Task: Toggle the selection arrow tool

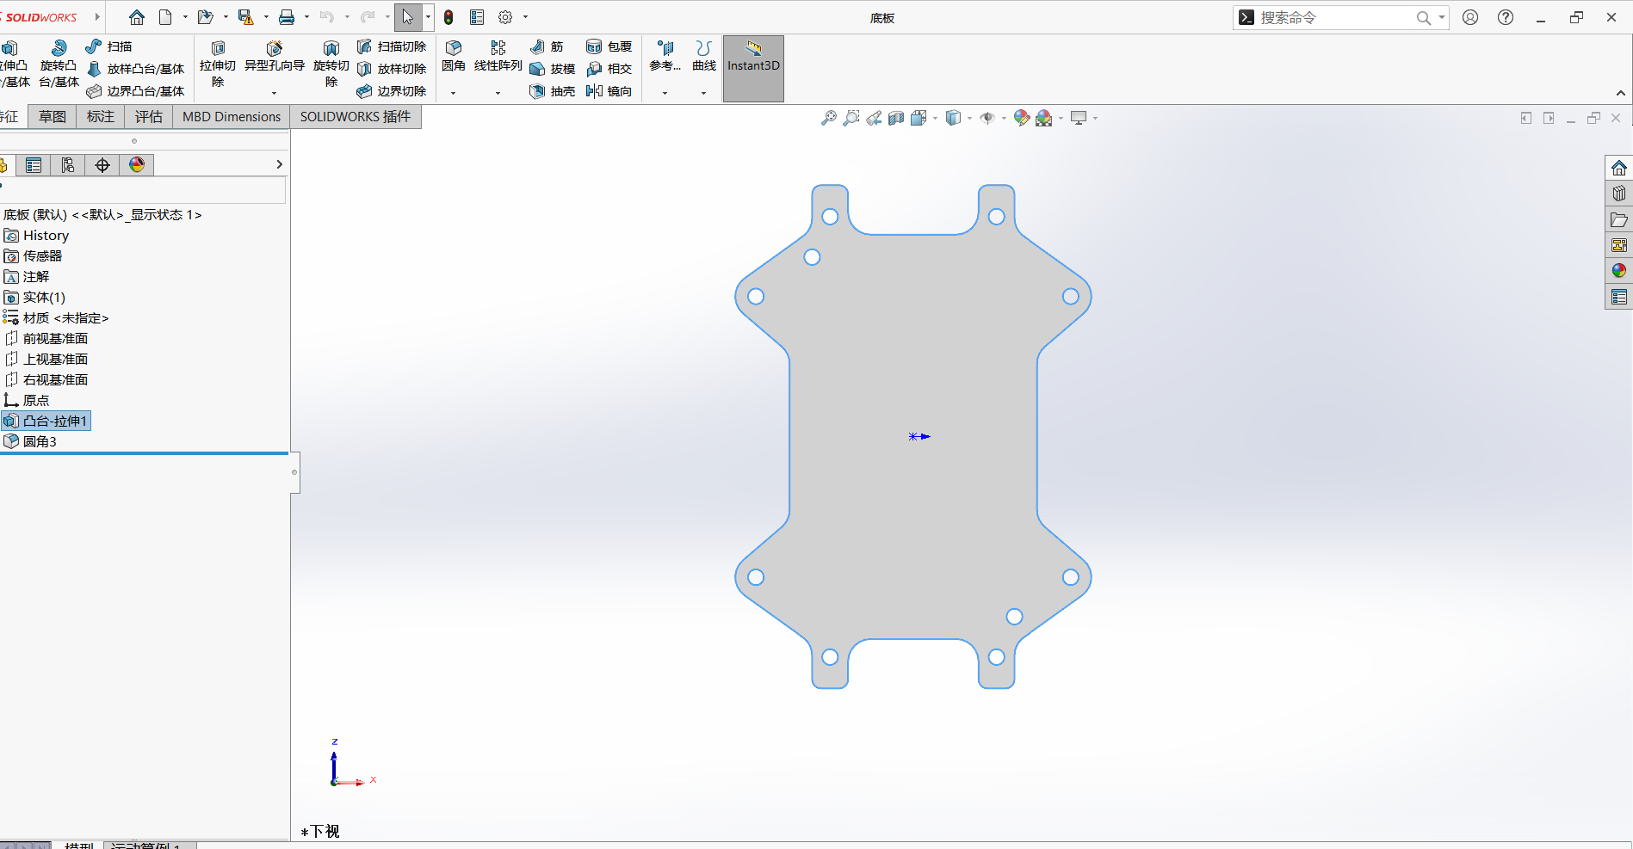Action: point(407,17)
